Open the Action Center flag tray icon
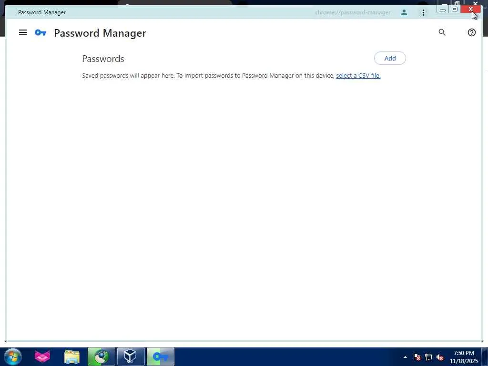The width and height of the screenshot is (488, 366). pos(417,357)
